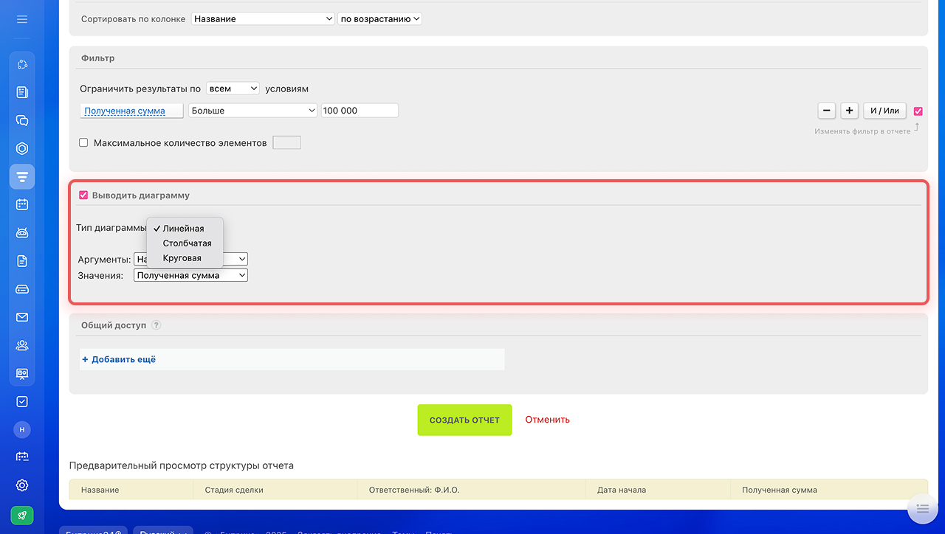
Task: Open the schedule grid icon above the settings gear
Action: click(22, 457)
